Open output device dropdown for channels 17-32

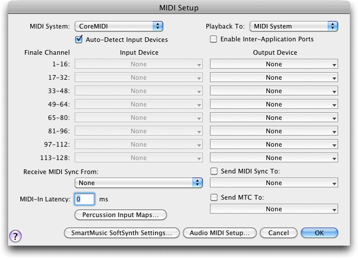(274, 77)
